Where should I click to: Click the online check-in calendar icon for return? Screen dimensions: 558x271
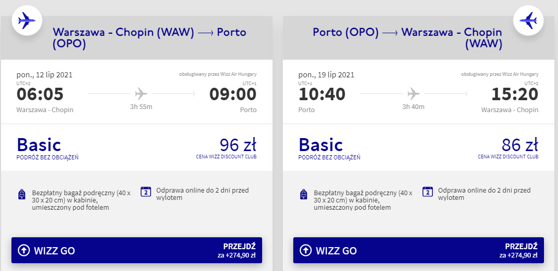(428, 191)
